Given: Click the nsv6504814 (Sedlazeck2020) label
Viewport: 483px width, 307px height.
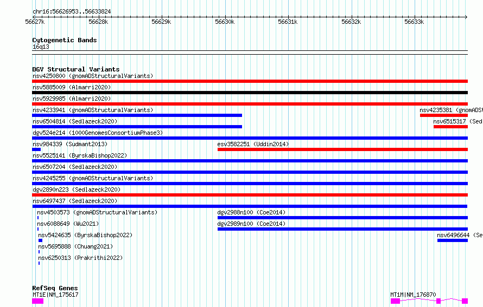Looking at the screenshot, I should 75,121.
